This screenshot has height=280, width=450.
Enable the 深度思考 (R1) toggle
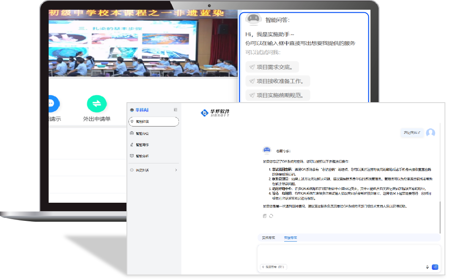[x=273, y=266]
